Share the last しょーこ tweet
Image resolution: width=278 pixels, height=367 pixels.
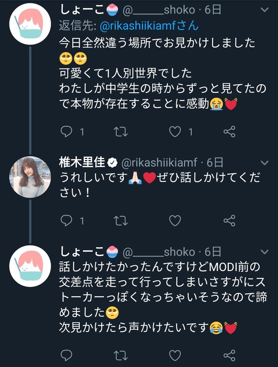(x=229, y=354)
